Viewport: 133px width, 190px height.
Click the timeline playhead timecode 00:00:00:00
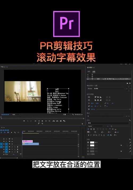(5, 130)
